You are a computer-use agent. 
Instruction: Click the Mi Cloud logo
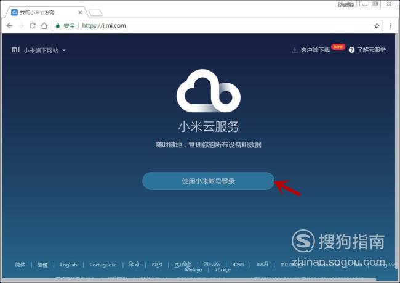(209, 91)
